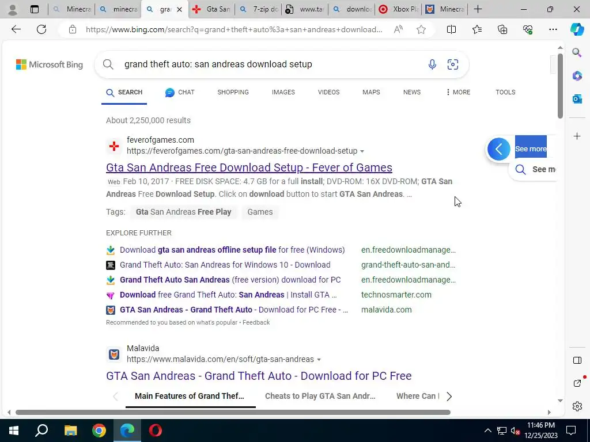Switch to CHAT tab
Viewport: 590px width, 442px height.
pos(180,92)
